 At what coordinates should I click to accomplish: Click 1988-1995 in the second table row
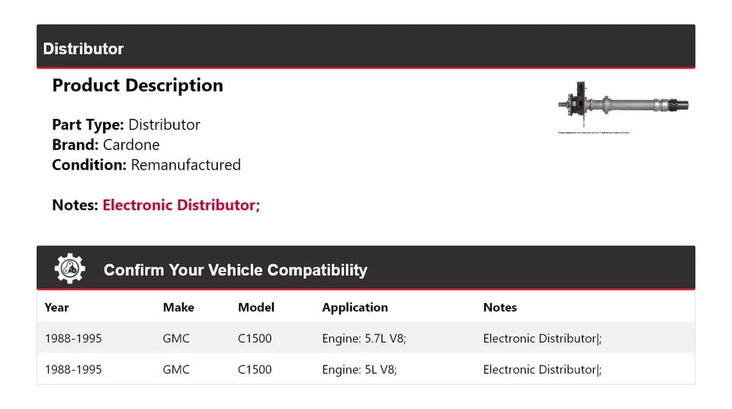click(x=73, y=369)
